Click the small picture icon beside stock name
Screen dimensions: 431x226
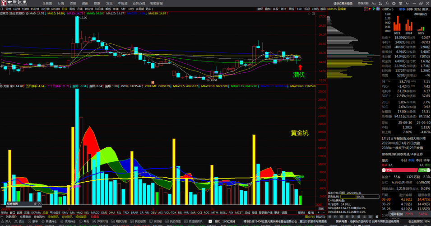(x=378, y=9)
